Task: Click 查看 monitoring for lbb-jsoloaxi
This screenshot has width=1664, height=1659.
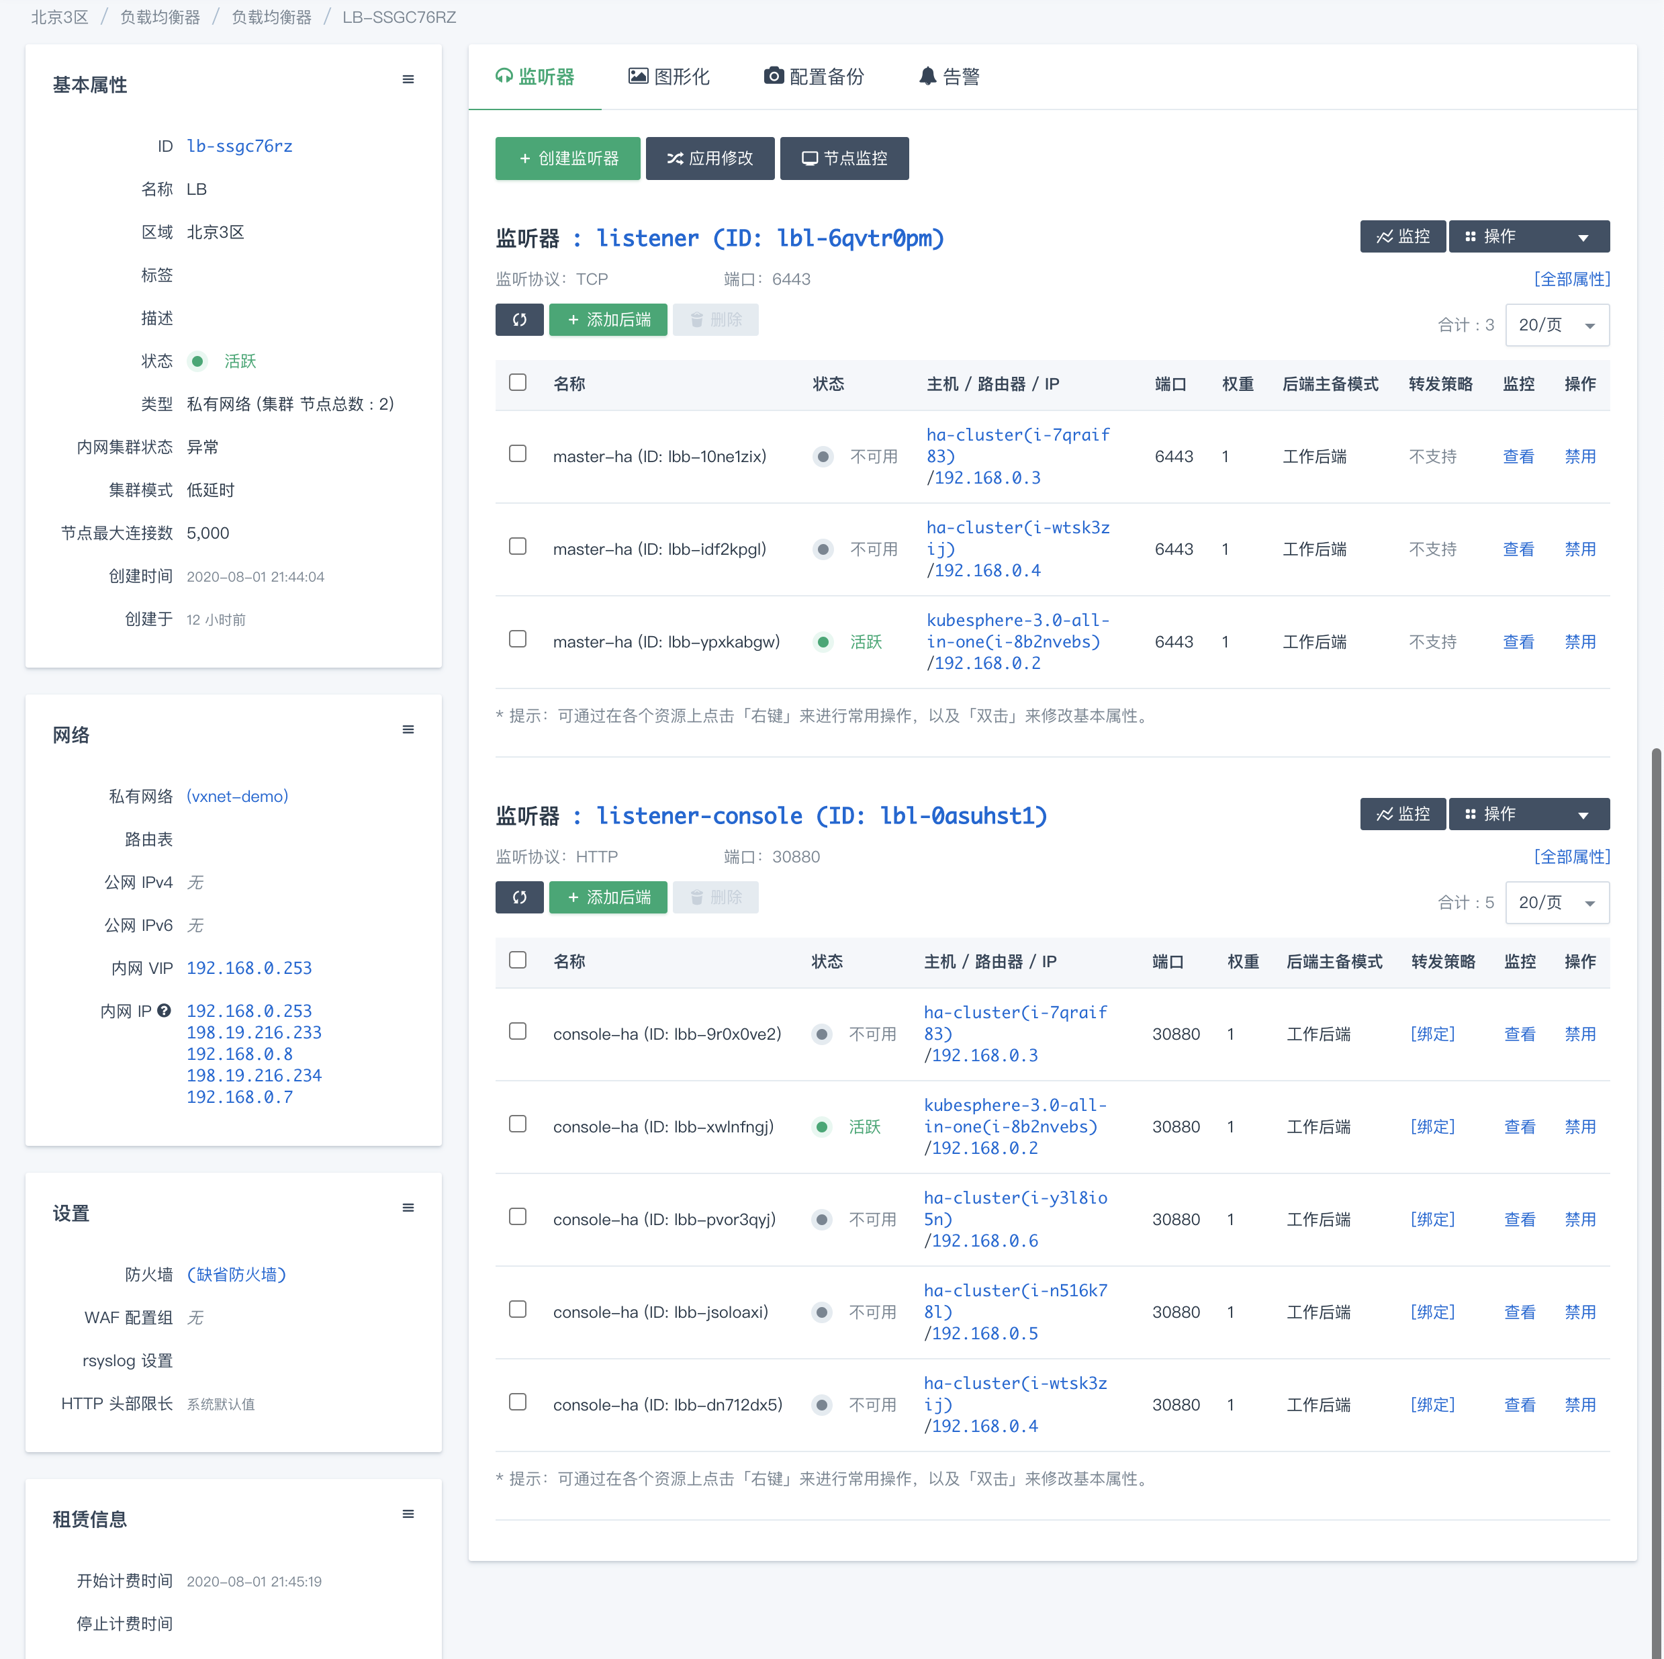Action: pos(1520,1312)
